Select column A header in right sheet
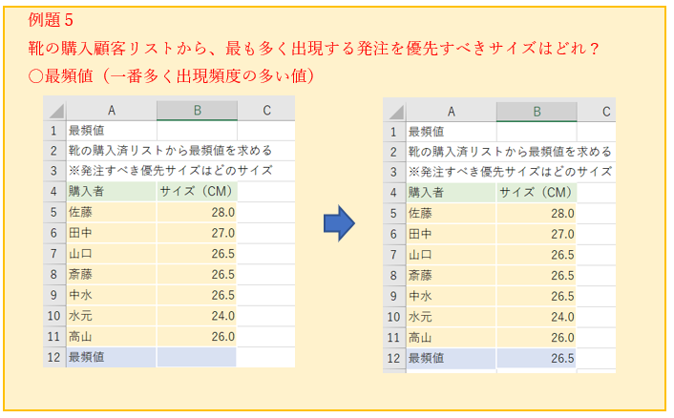 (x=451, y=112)
